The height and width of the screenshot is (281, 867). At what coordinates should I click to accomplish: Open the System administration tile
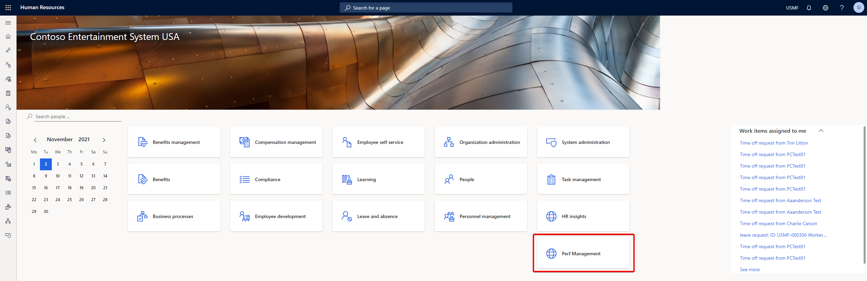pos(583,142)
